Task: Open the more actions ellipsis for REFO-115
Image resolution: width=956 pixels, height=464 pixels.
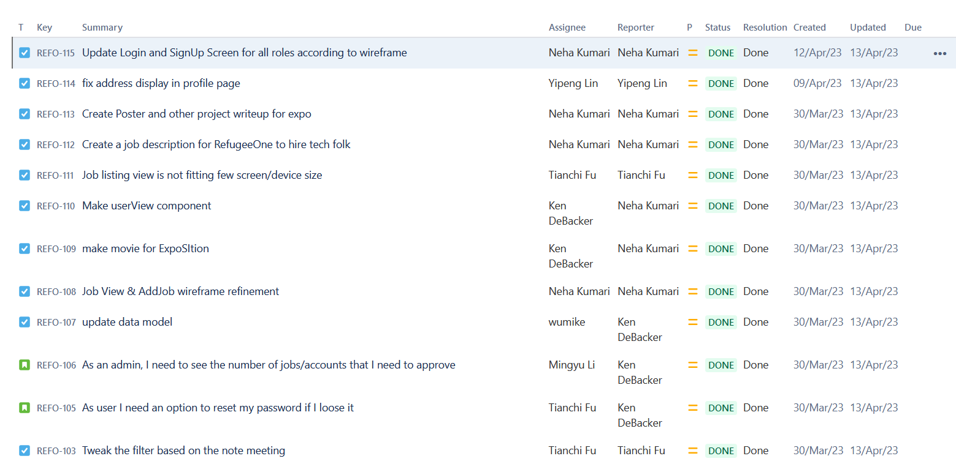Action: pos(939,53)
